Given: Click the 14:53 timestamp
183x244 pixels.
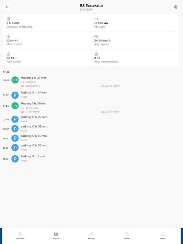Looking at the screenshot, I should pos(6,159).
